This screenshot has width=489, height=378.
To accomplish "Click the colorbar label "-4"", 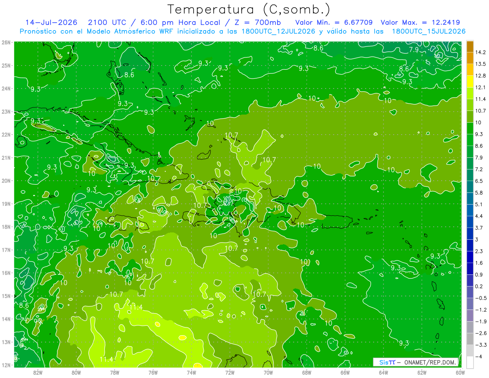I will 479,357.
